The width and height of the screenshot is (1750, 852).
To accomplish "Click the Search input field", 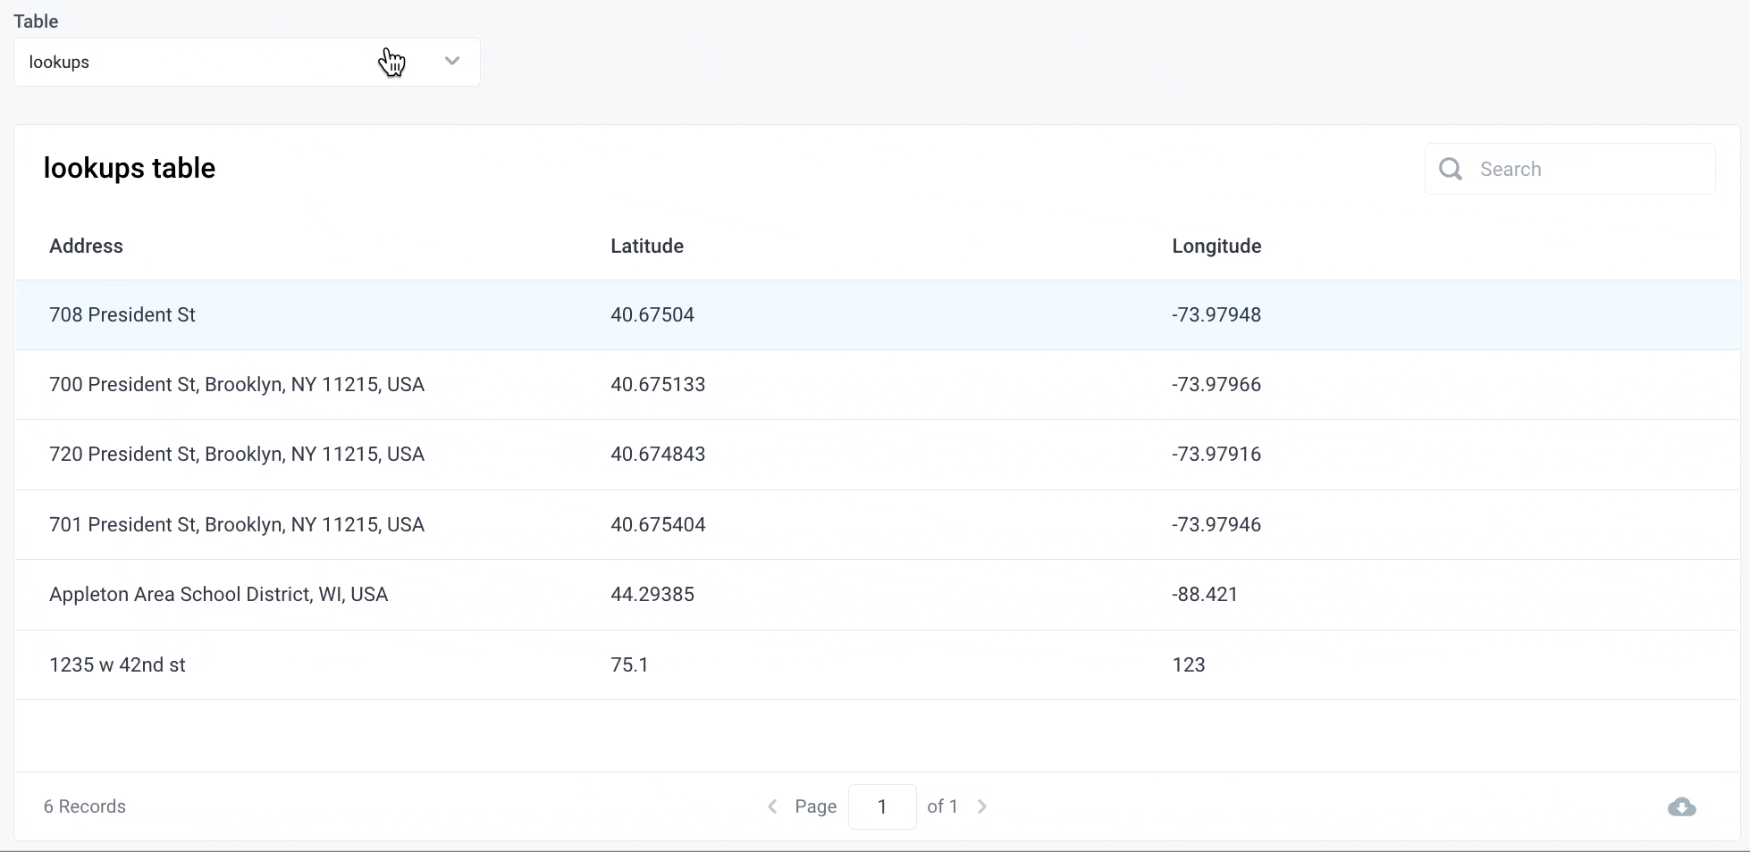I will point(1591,169).
